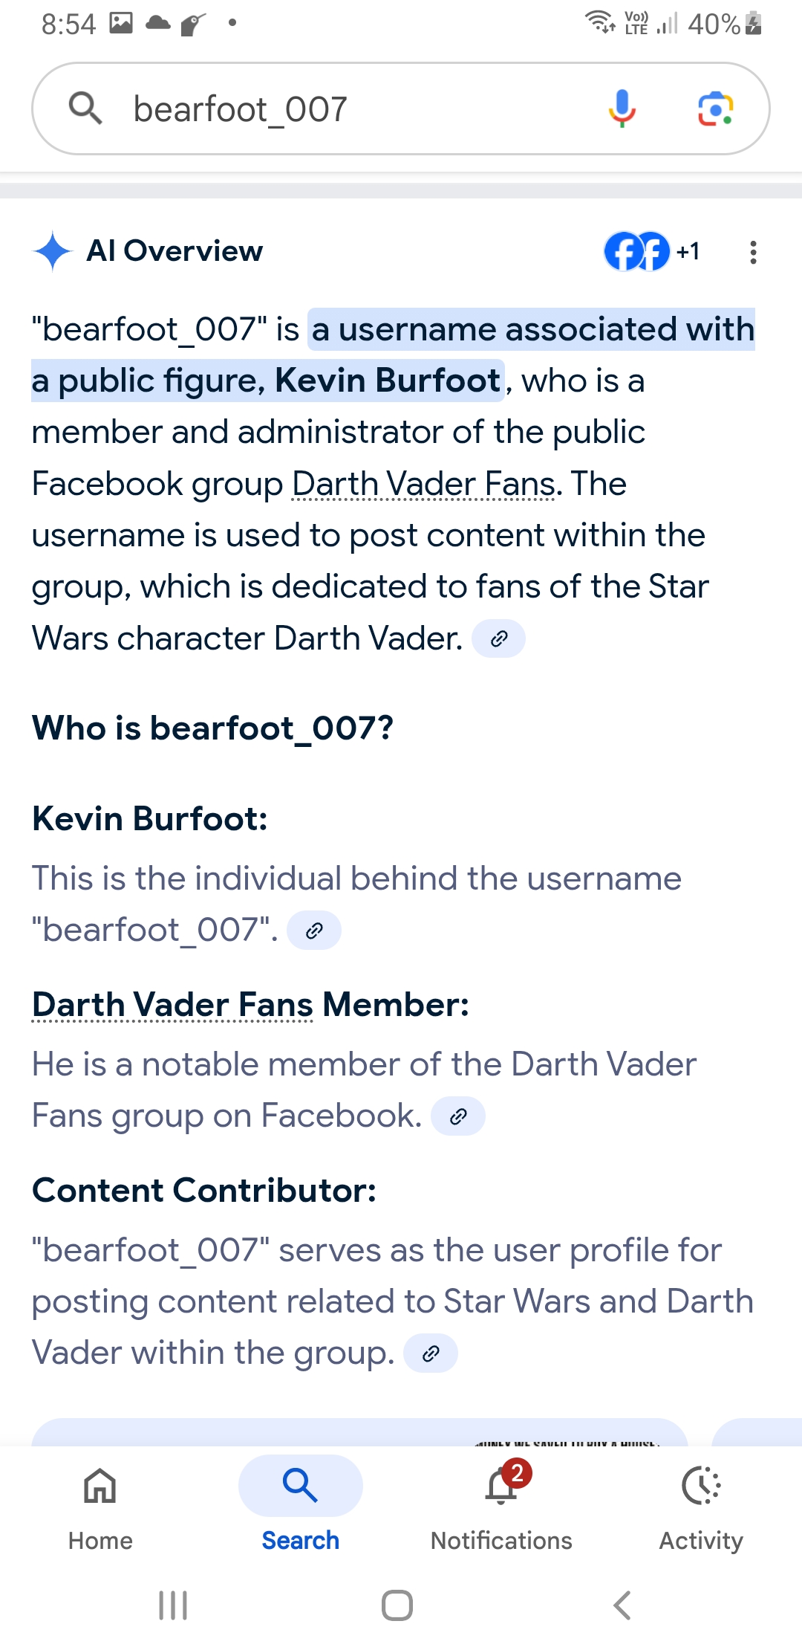Open source link after 'Vader within the group.'

point(431,1353)
